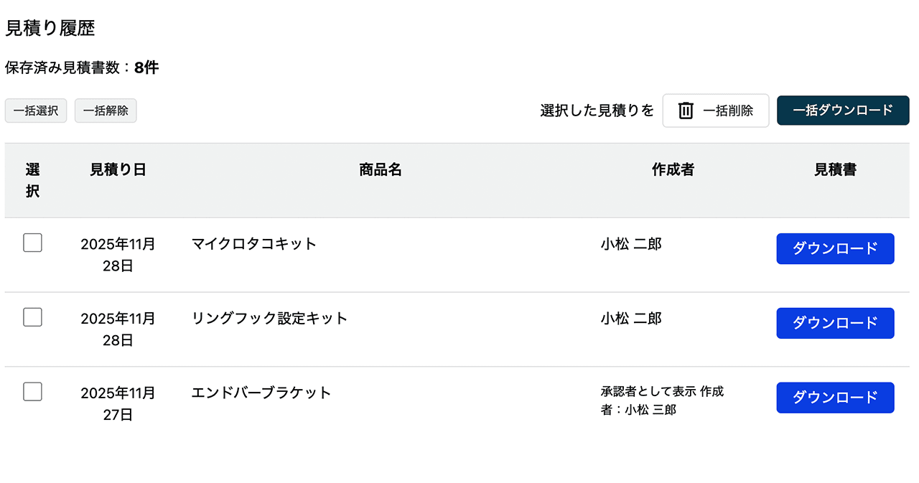Viewport: 919px width, 483px height.
Task: Click the 見積書 column header
Action: (835, 170)
